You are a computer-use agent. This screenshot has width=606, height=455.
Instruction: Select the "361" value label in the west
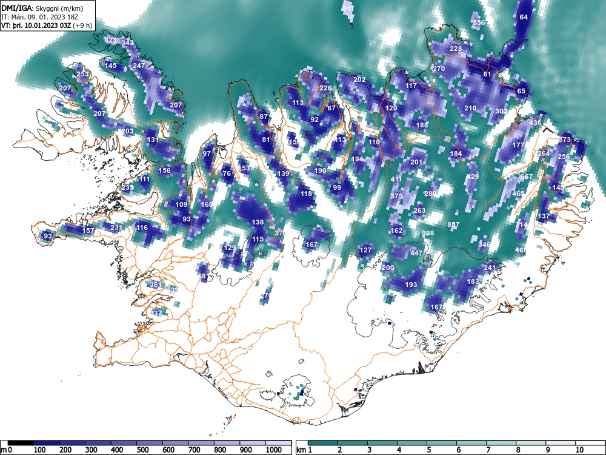click(x=155, y=285)
